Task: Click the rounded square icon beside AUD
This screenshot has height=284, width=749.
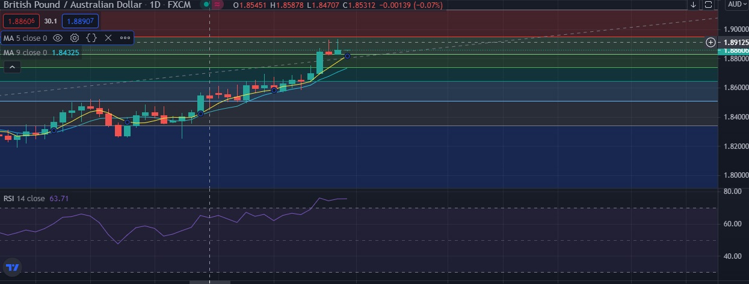Action: tap(709, 5)
